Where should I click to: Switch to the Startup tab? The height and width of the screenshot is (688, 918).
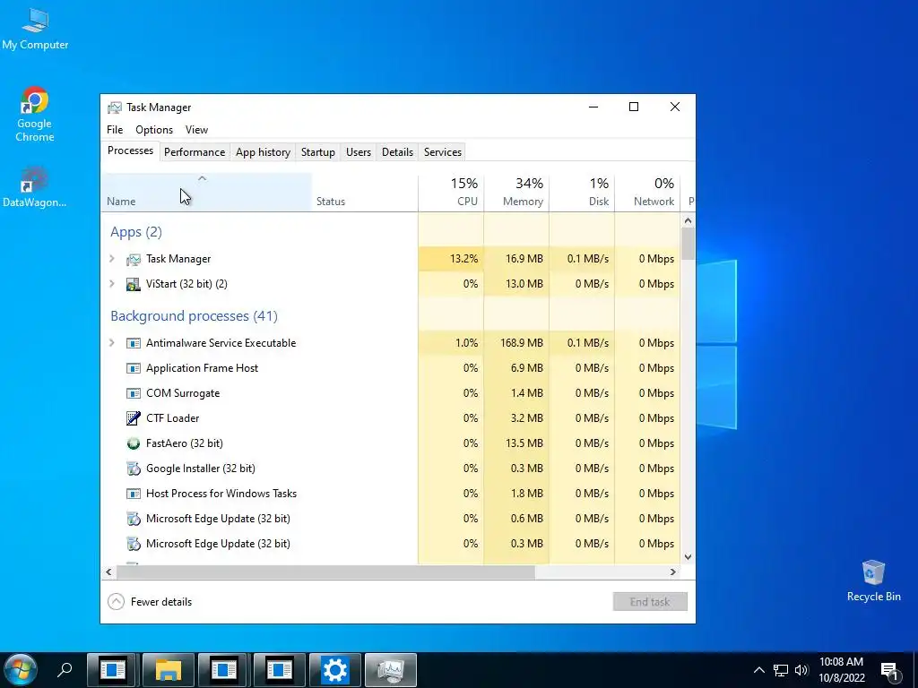click(318, 152)
